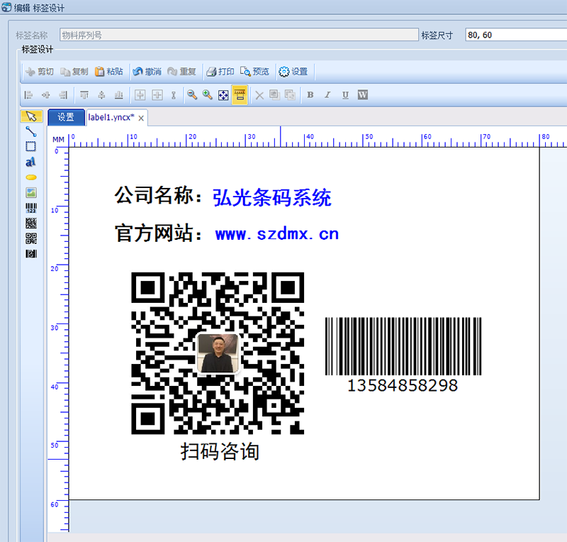
Task: Toggle underline formatting
Action: (x=345, y=95)
